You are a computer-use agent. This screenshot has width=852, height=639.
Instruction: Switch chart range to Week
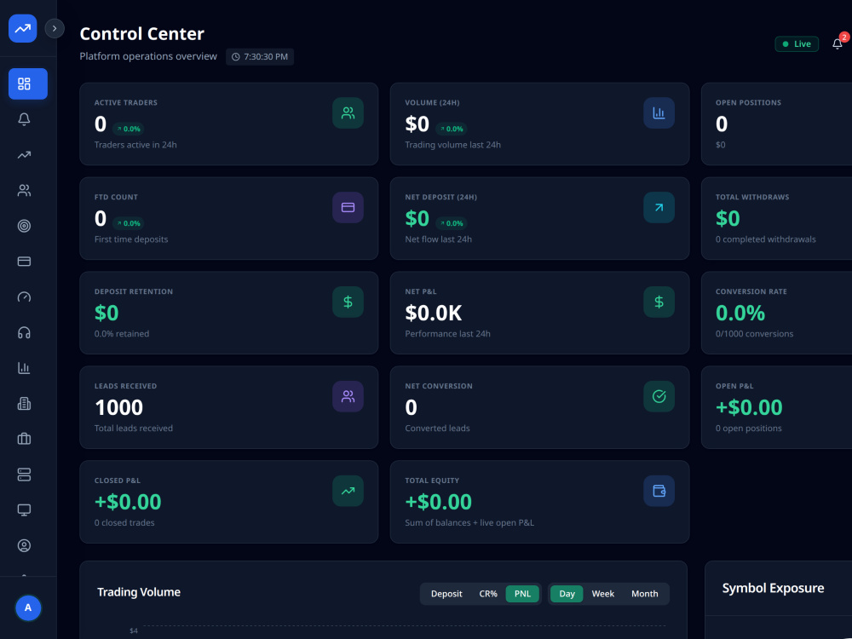click(602, 594)
